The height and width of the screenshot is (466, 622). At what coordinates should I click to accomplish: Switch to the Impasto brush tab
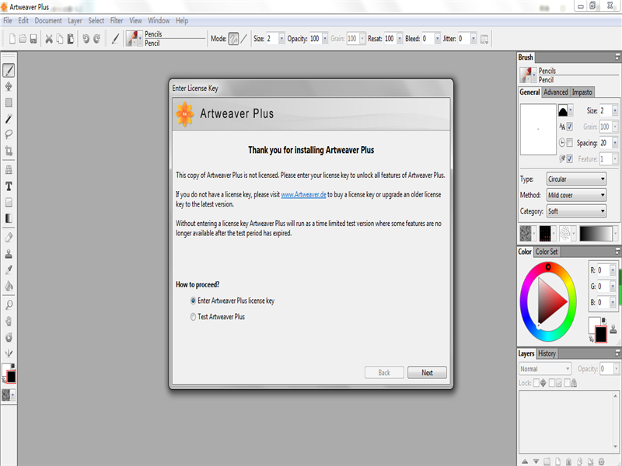point(582,92)
